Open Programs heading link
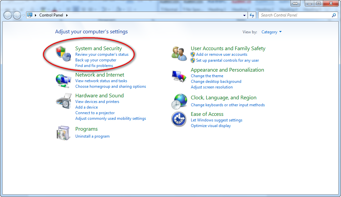 click(86, 129)
